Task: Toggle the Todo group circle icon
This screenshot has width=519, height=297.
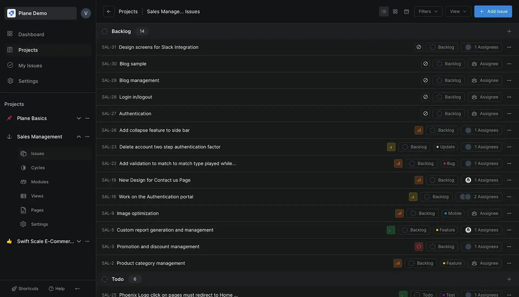Action: (105, 279)
